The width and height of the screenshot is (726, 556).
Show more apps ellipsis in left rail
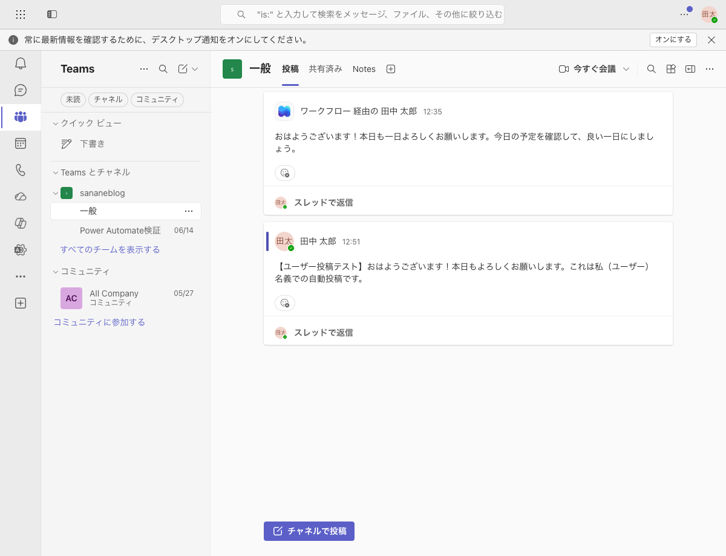pyautogui.click(x=21, y=276)
